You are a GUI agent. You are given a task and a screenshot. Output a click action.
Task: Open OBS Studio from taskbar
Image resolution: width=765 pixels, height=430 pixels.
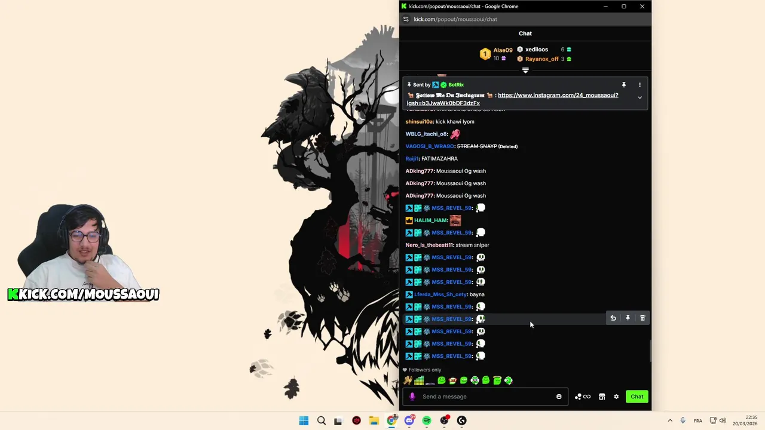[x=444, y=420]
